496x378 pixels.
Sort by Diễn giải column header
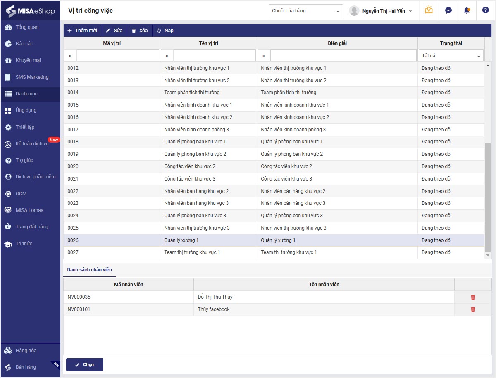coord(337,43)
